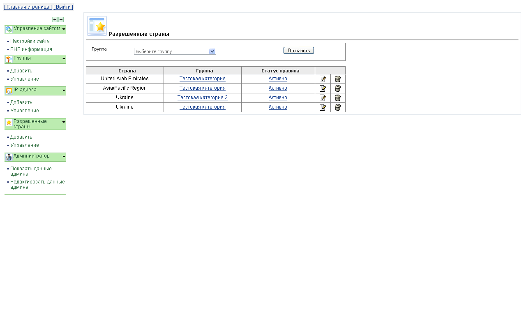The image size is (526, 334).
Task: Click the Управление сайтом section title
Action: (x=37, y=28)
